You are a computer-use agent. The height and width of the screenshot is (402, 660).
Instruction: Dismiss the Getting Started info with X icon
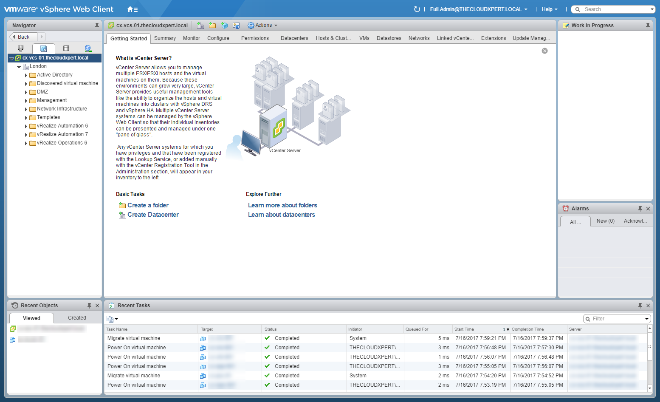pyautogui.click(x=544, y=51)
